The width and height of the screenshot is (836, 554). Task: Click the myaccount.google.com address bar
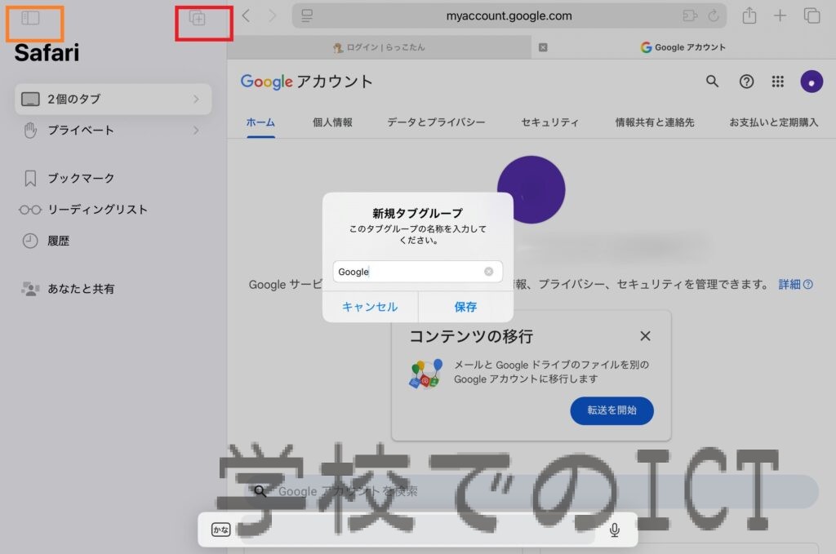pos(509,16)
